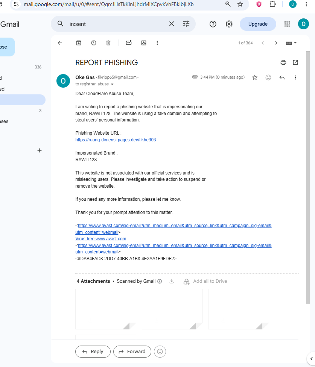Screen dimensions: 315x367
Task: Star the message from Oke Gas
Action: (x=255, y=77)
